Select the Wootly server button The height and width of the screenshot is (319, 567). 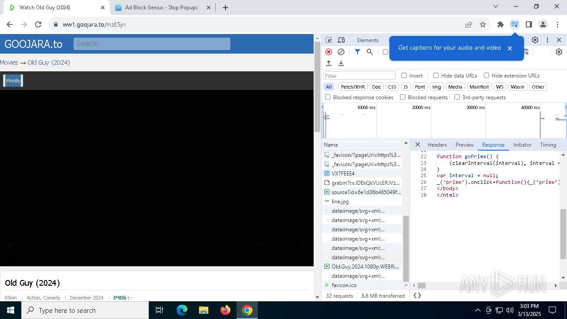click(13, 81)
